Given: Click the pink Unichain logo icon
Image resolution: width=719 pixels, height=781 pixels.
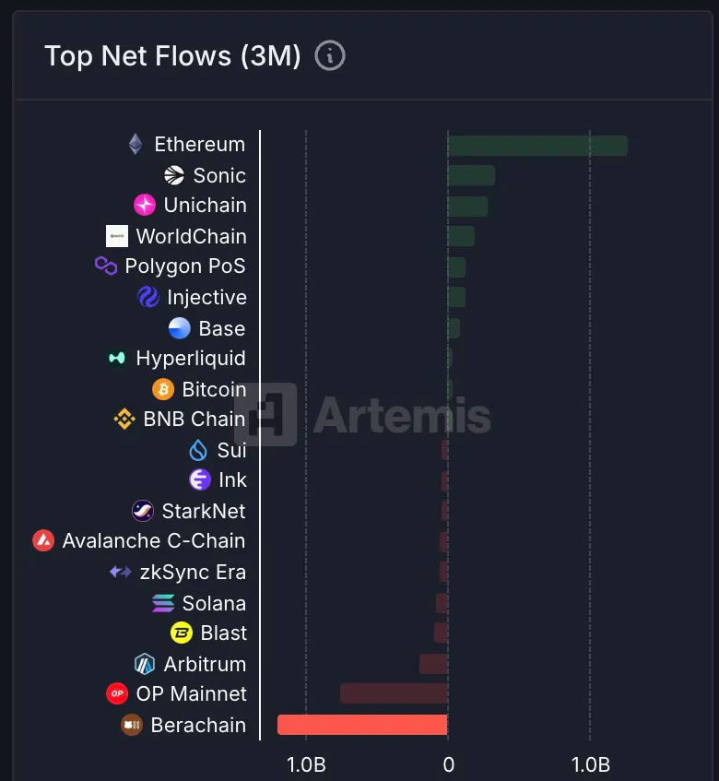Looking at the screenshot, I should (145, 206).
